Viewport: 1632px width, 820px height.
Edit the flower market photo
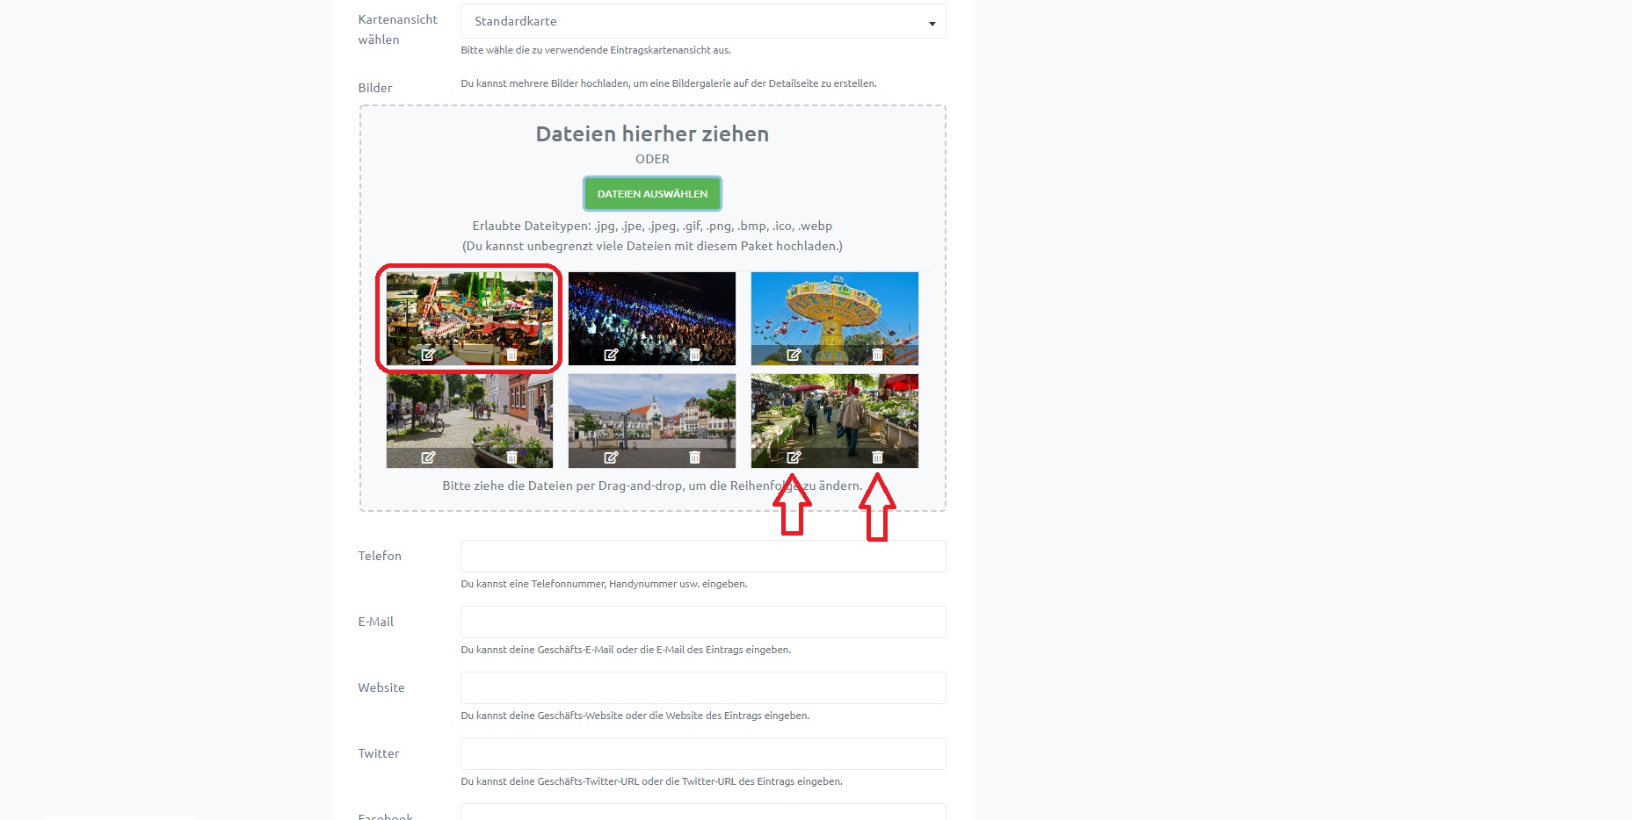(794, 457)
